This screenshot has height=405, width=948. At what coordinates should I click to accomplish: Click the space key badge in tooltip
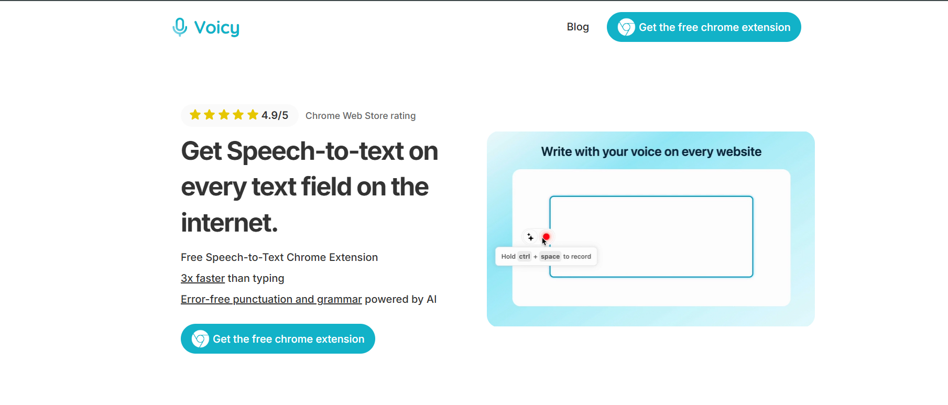point(550,256)
